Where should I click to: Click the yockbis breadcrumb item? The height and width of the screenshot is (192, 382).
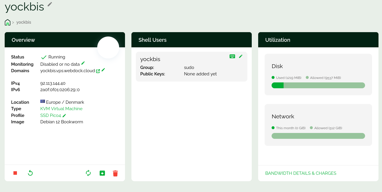24,22
